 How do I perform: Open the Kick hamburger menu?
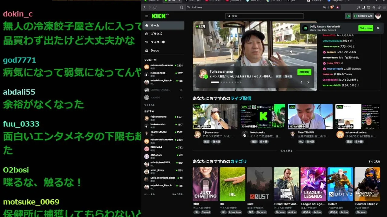point(147,16)
